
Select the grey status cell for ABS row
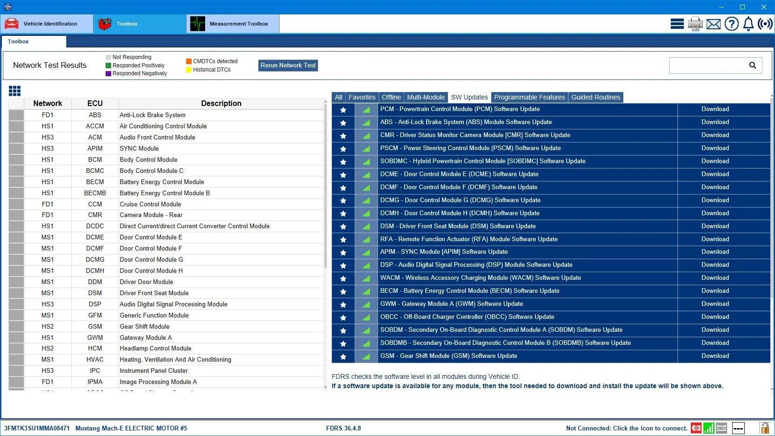click(16, 115)
